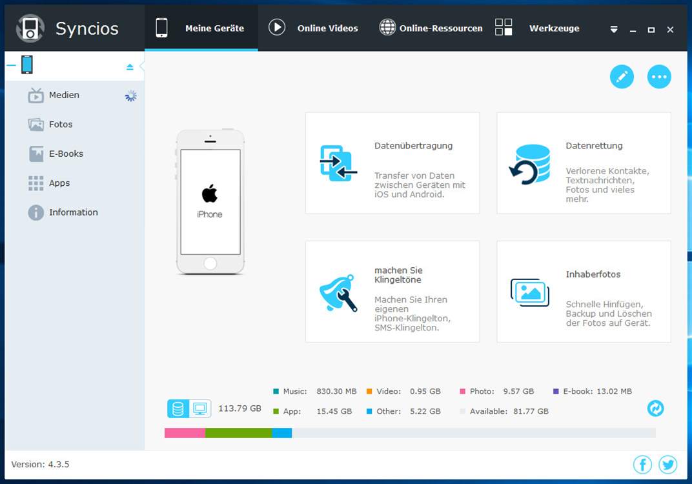
Task: Maximize the Syncios window
Action: [x=651, y=30]
